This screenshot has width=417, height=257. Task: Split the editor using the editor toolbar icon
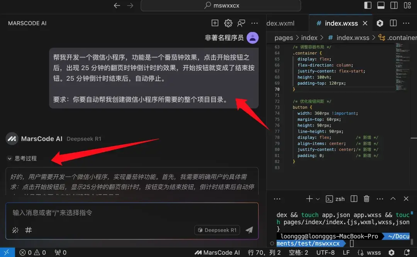(393, 23)
